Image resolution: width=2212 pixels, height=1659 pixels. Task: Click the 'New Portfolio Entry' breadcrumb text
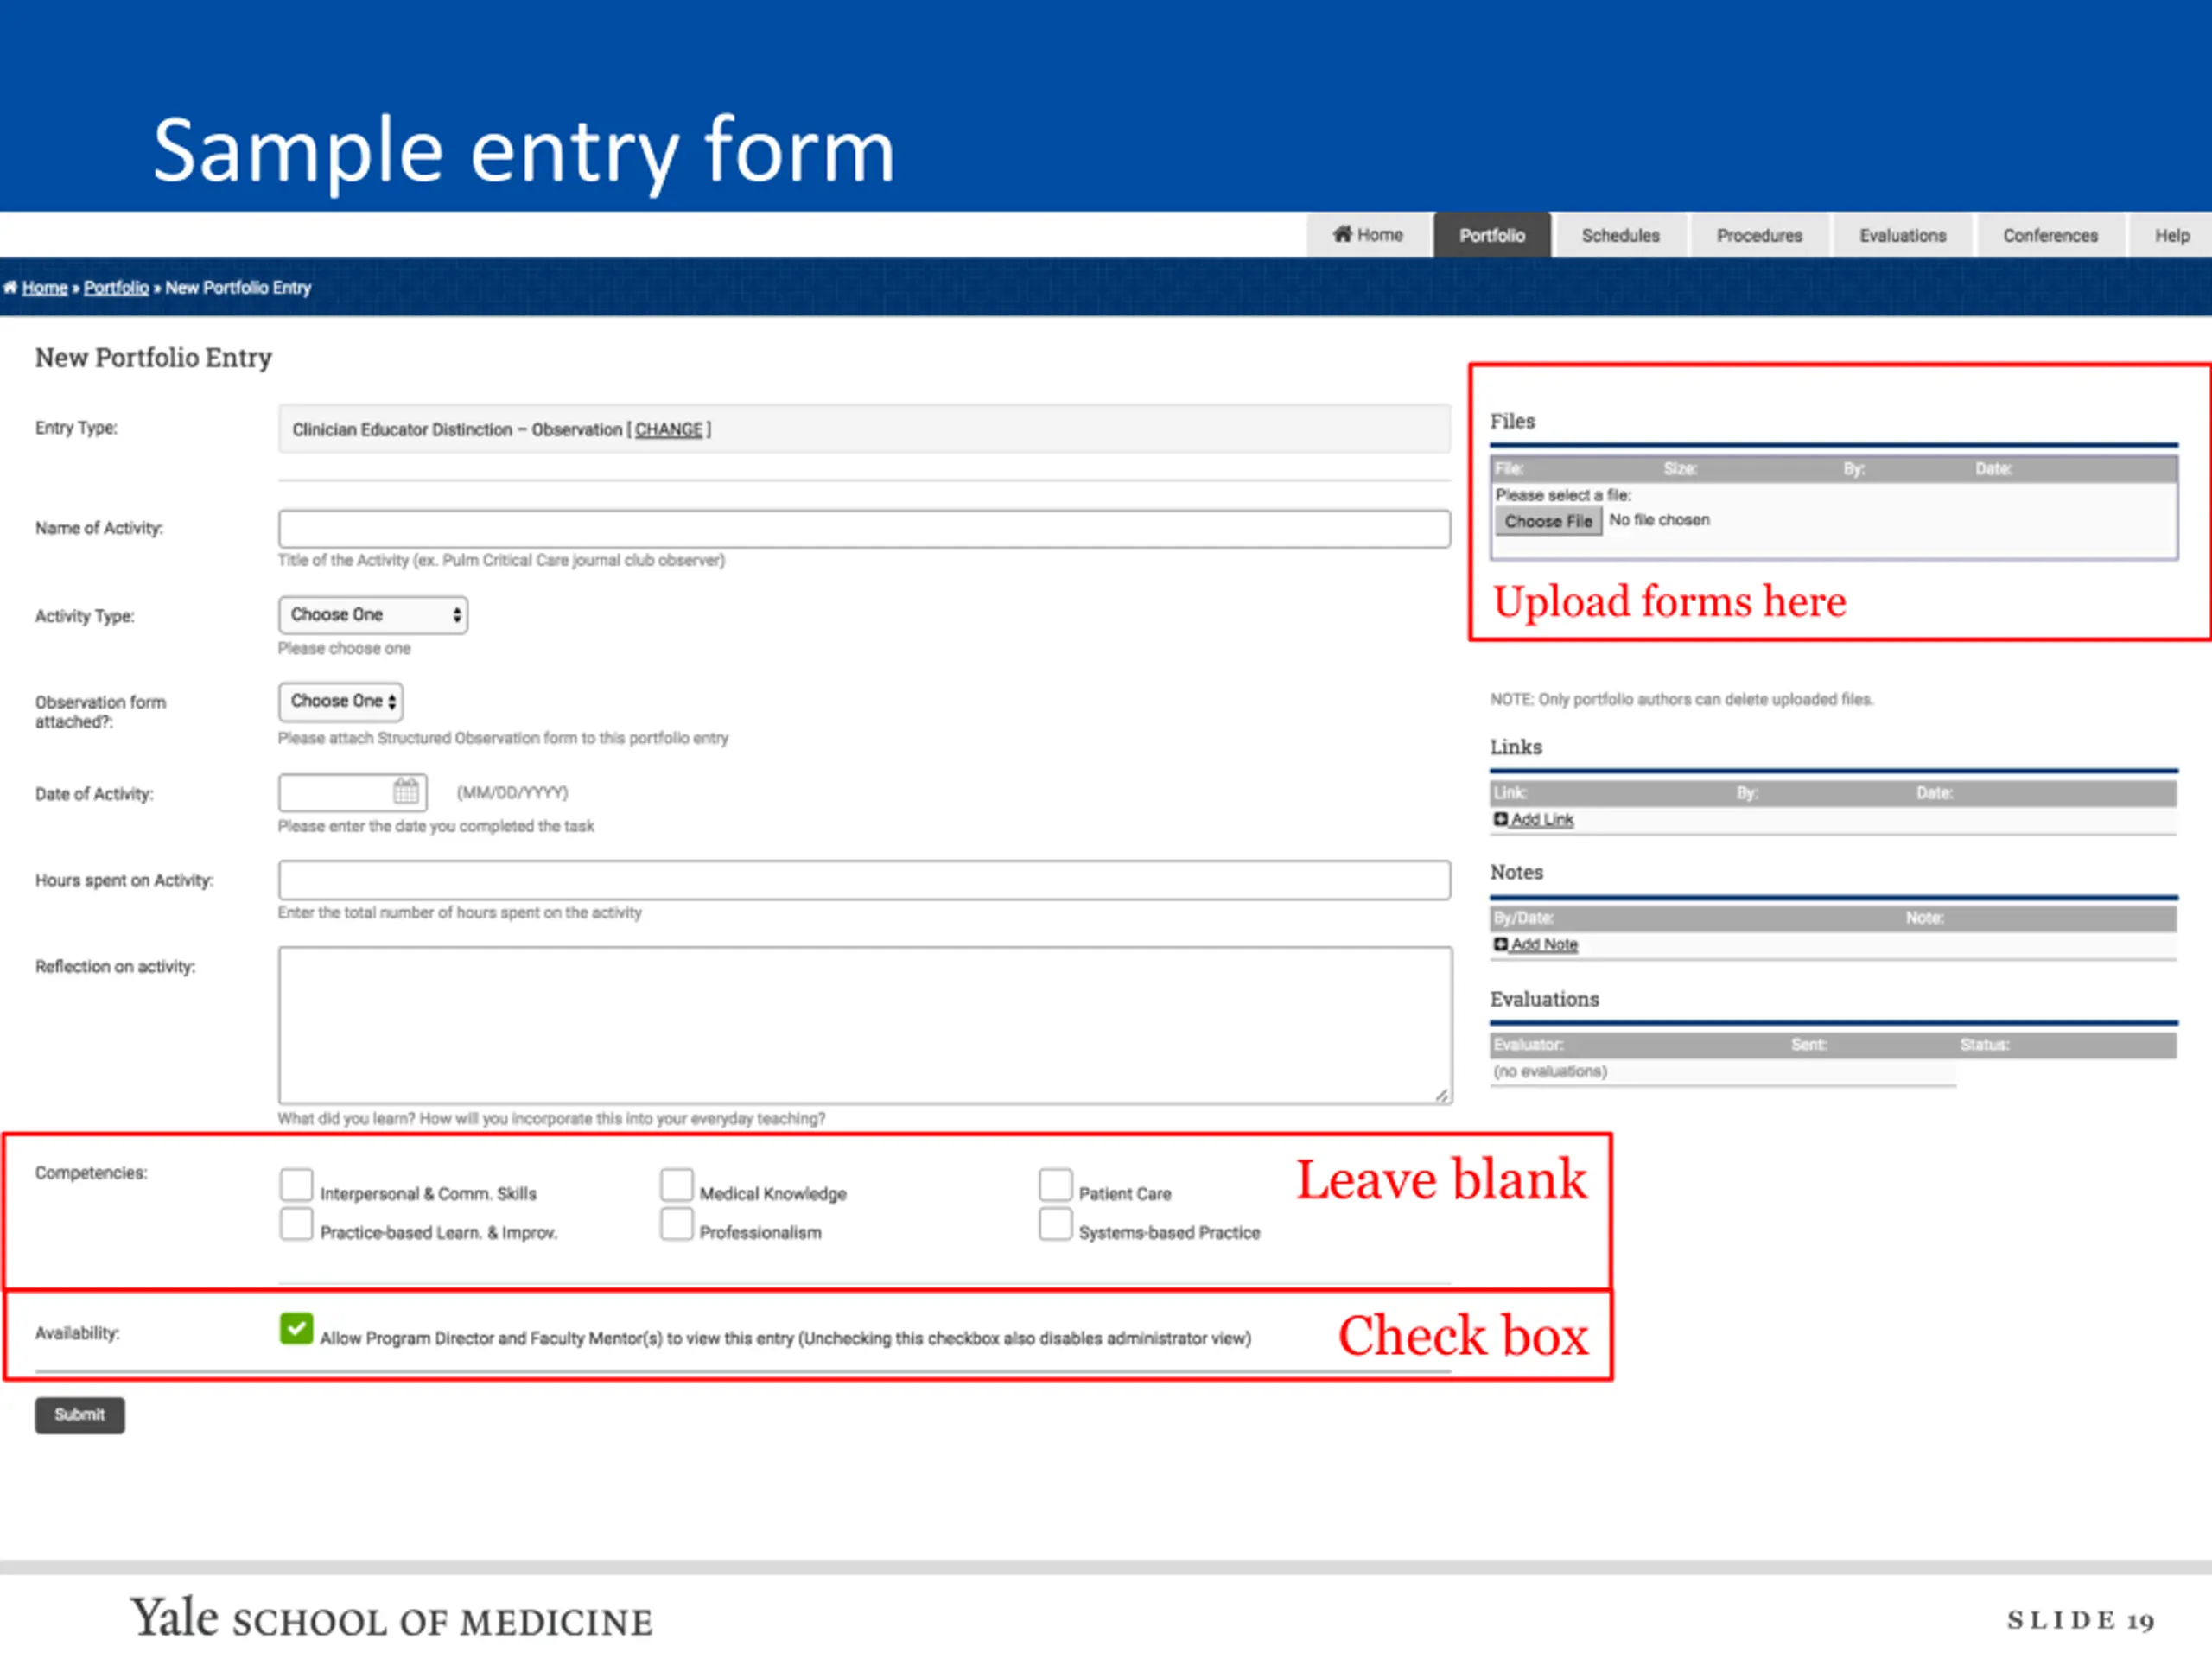[x=238, y=288]
